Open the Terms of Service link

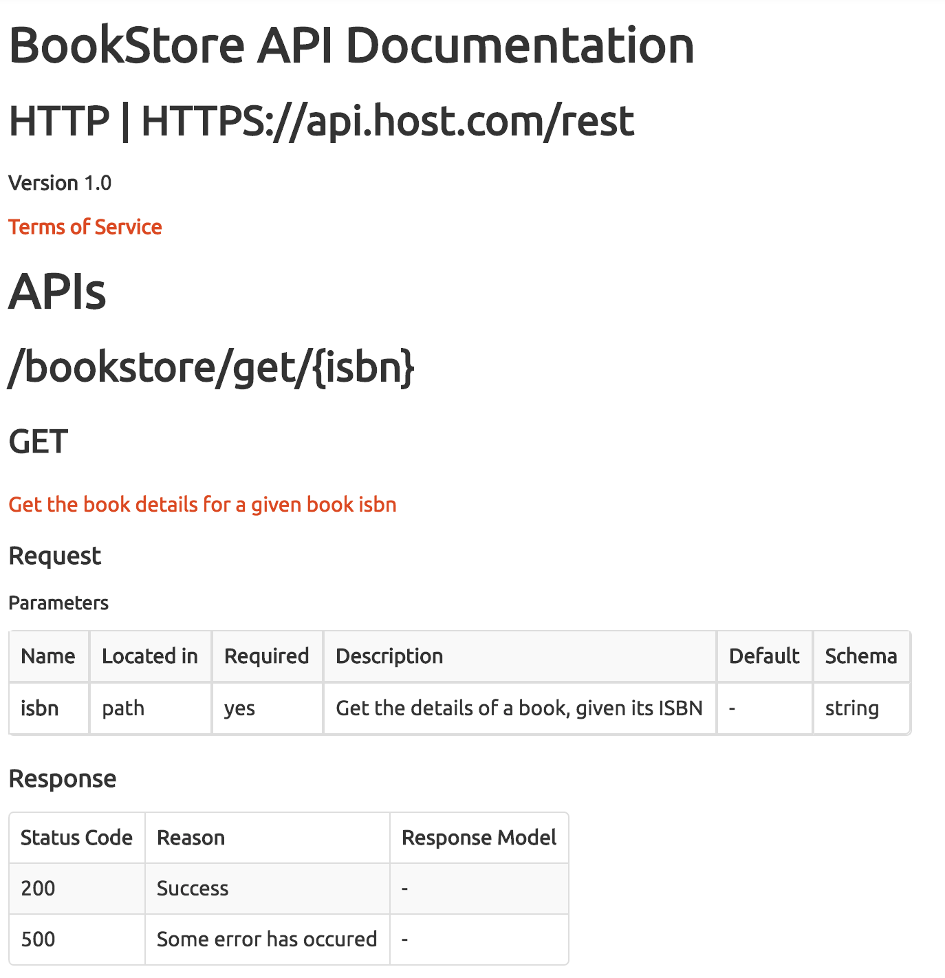[85, 227]
